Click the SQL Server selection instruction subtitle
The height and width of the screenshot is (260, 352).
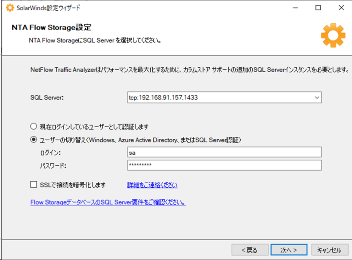(x=95, y=41)
